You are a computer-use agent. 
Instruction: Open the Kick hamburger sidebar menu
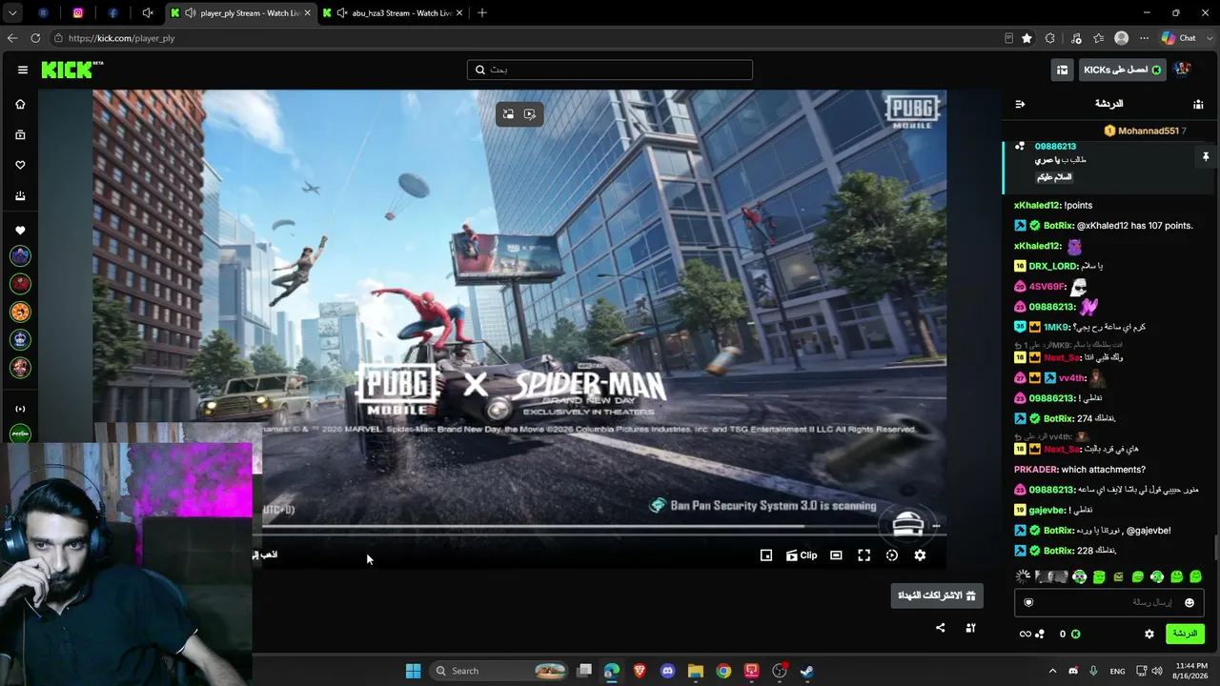[x=23, y=70]
